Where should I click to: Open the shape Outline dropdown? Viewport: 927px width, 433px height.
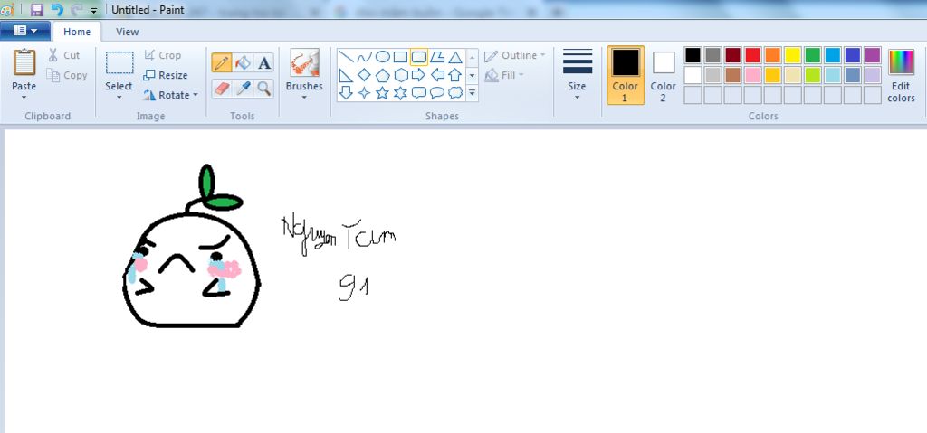tap(515, 55)
